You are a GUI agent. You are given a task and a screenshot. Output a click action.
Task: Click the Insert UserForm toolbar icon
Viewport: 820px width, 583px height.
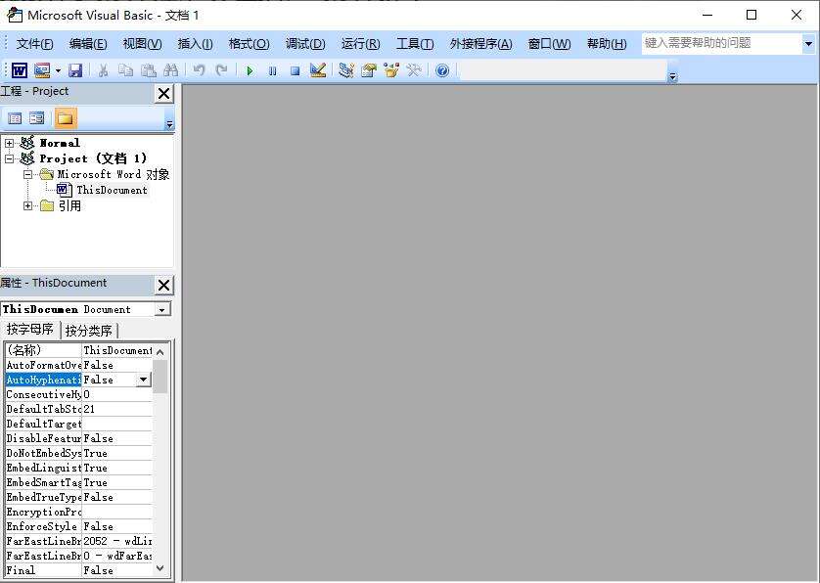pyautogui.click(x=42, y=70)
